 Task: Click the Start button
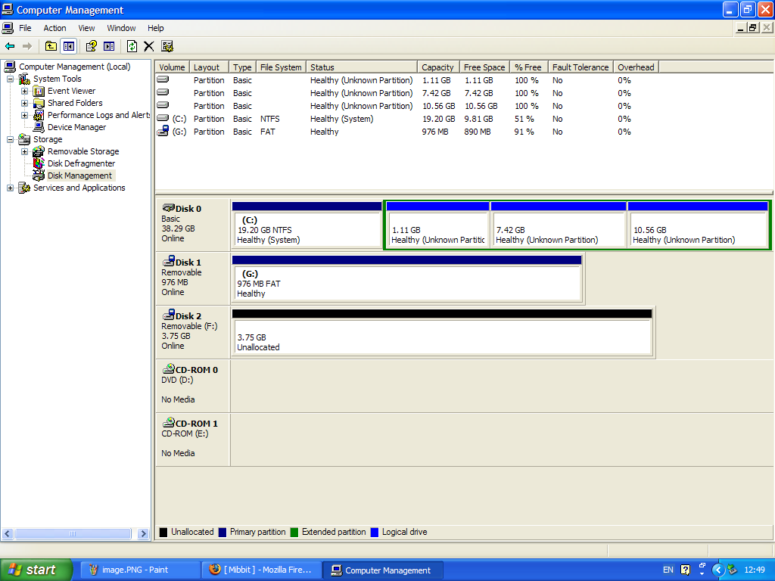point(36,570)
